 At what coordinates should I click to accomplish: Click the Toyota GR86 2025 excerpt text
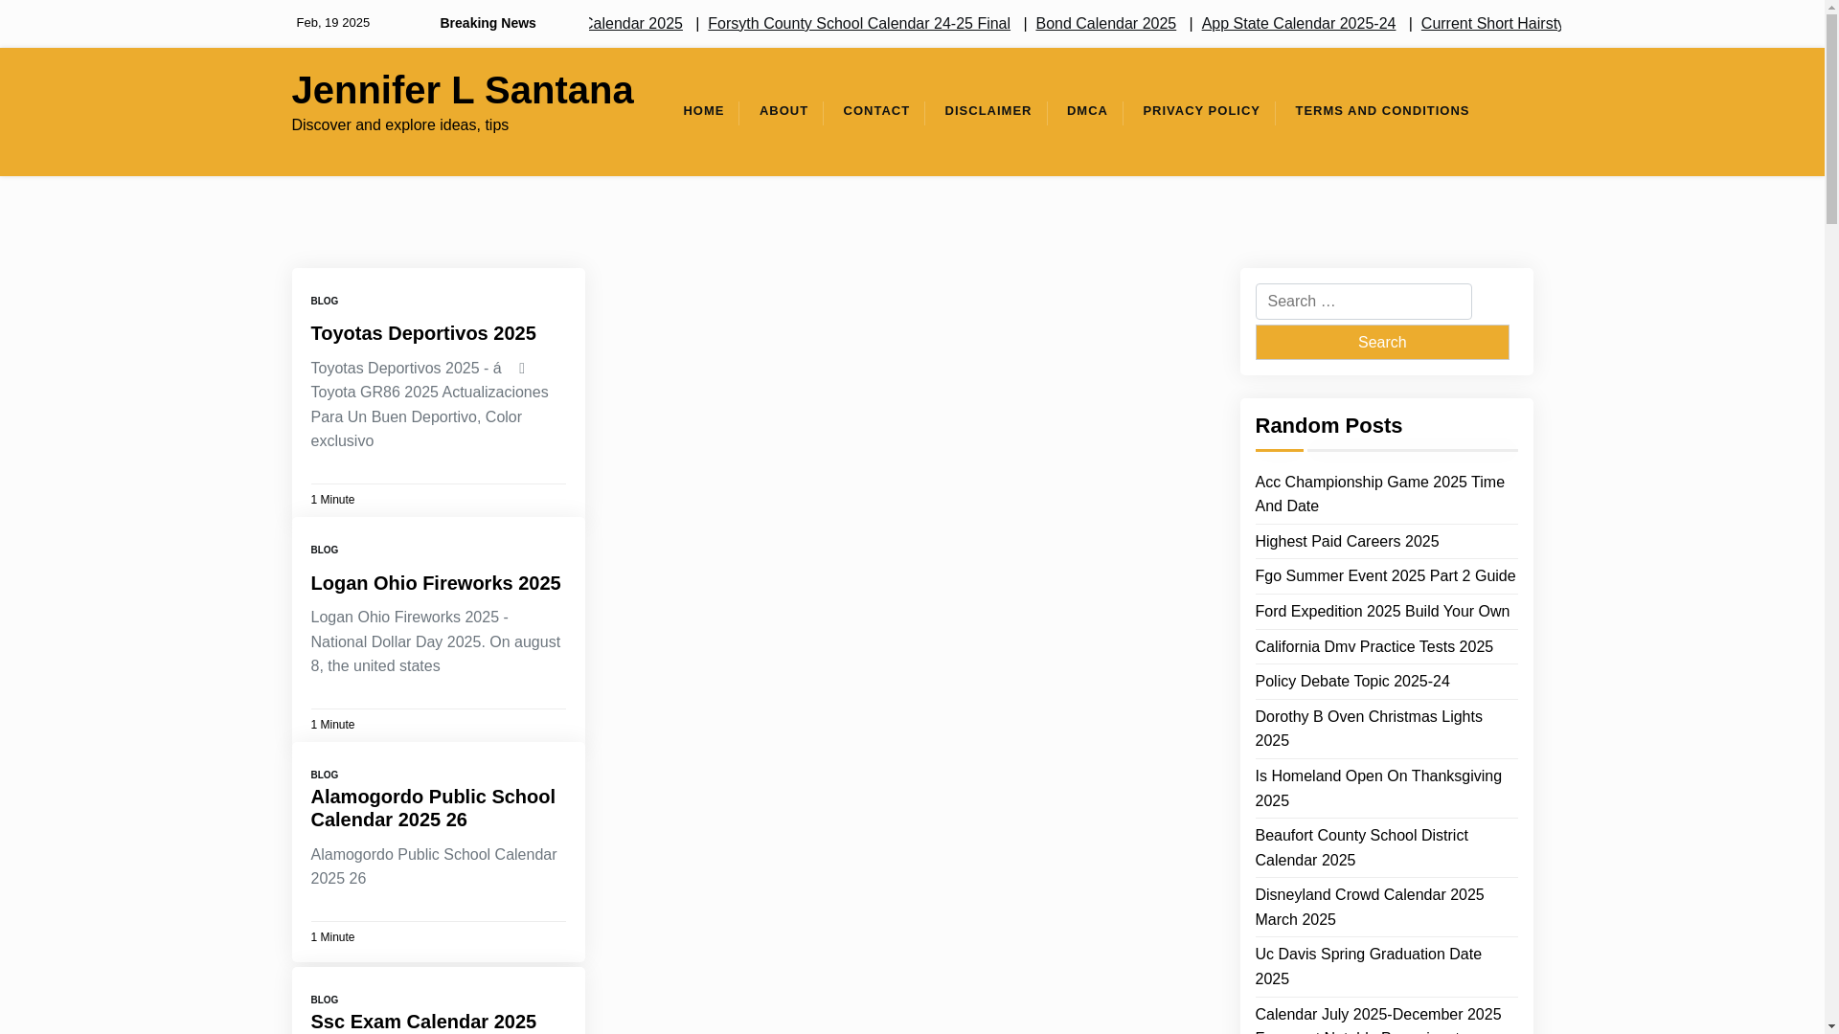pos(429,405)
